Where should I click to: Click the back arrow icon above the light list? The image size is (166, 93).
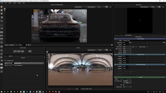tap(5, 60)
